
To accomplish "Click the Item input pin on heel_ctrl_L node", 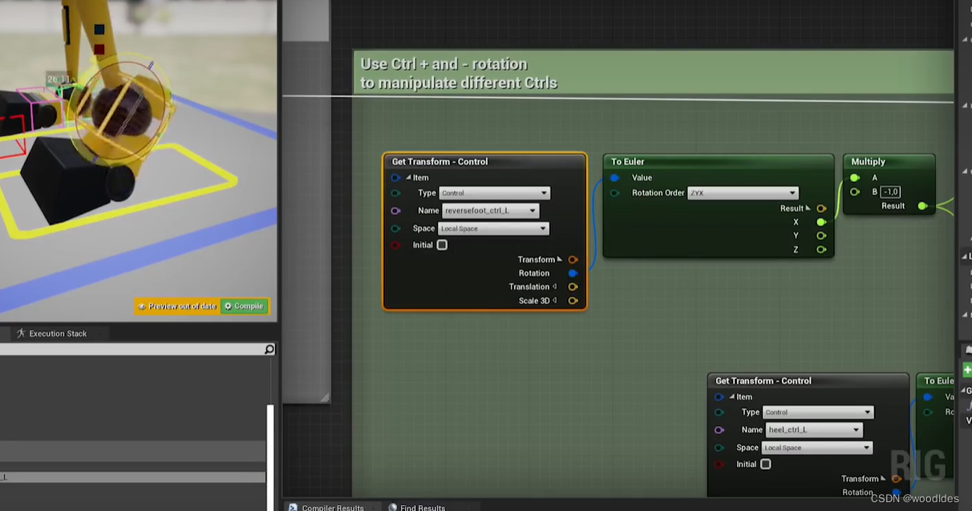I will click(719, 396).
